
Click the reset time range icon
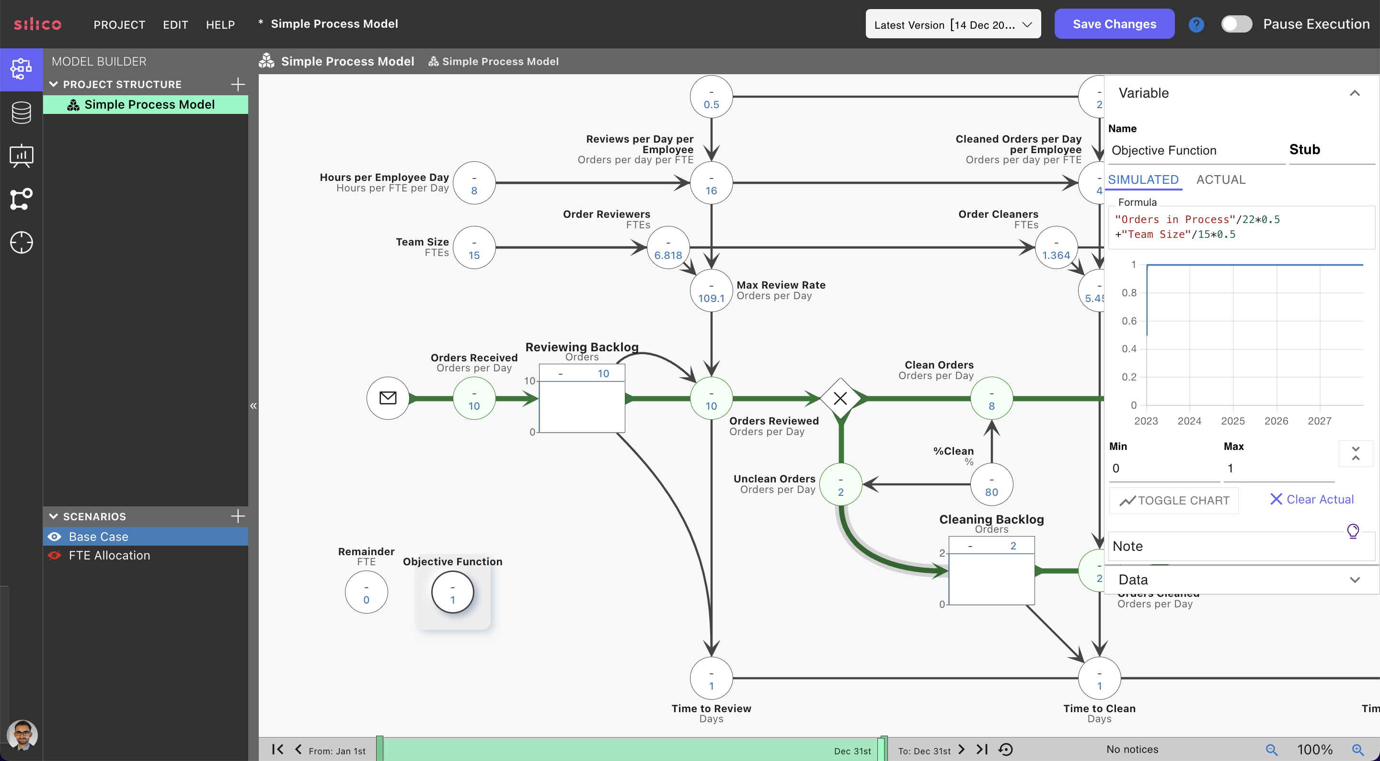pyautogui.click(x=1006, y=750)
